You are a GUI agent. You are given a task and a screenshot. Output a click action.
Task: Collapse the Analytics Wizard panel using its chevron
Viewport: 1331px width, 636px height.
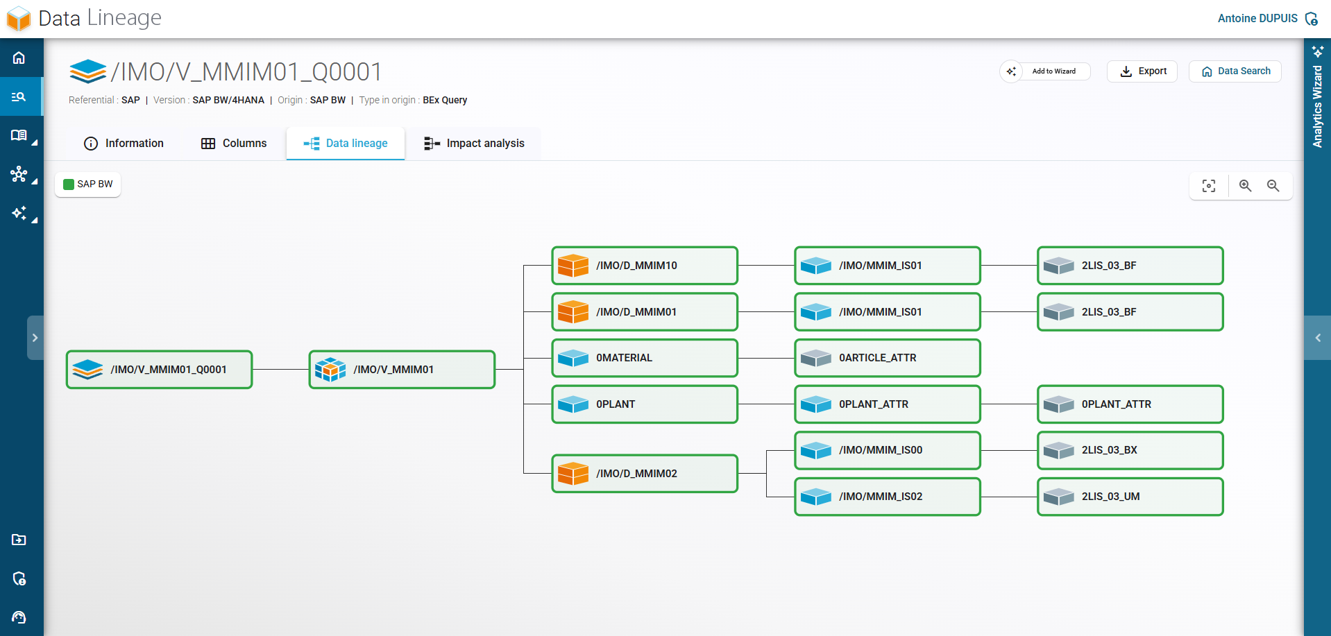[1317, 338]
